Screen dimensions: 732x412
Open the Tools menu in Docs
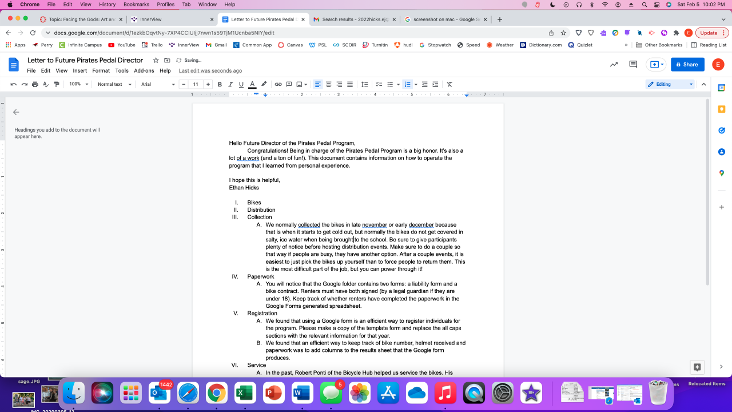122,71
